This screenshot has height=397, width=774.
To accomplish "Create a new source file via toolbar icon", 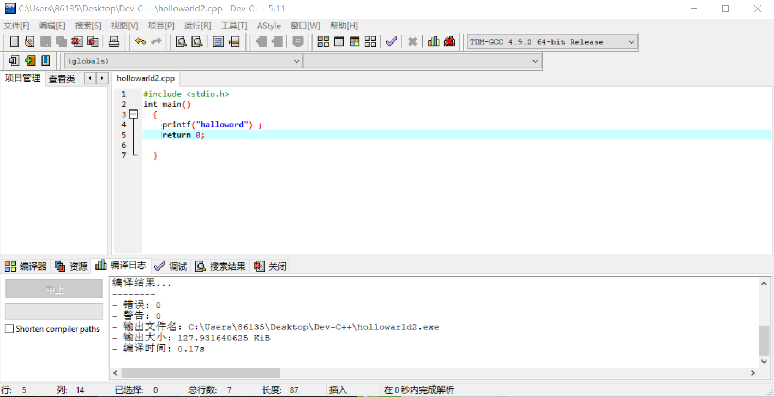I will coord(15,41).
